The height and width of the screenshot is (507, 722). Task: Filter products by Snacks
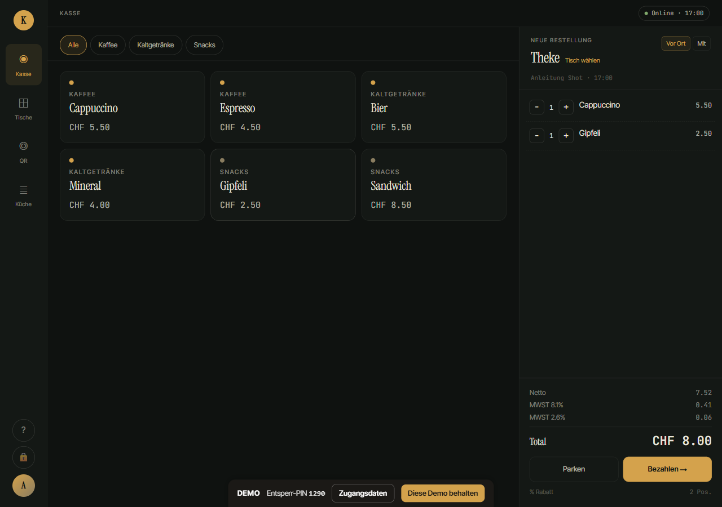[205, 45]
